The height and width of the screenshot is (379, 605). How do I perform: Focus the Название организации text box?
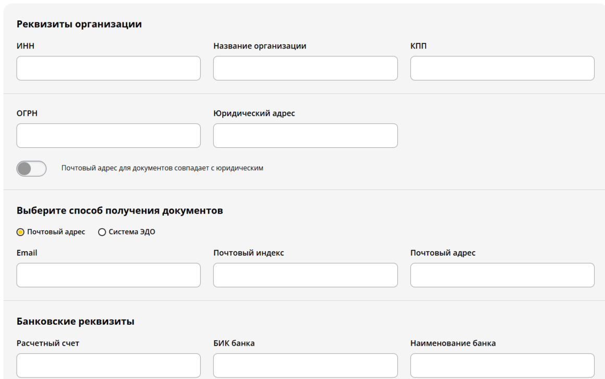(305, 68)
